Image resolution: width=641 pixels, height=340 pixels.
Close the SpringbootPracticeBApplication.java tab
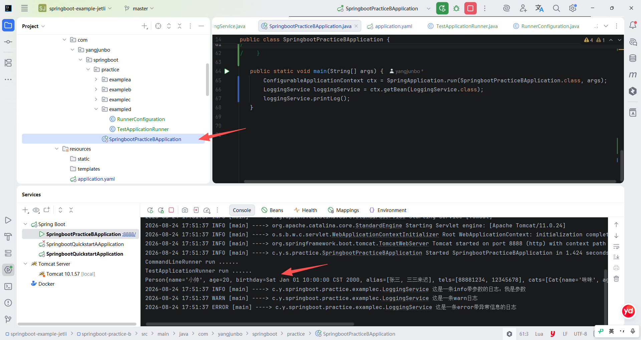[x=356, y=26]
